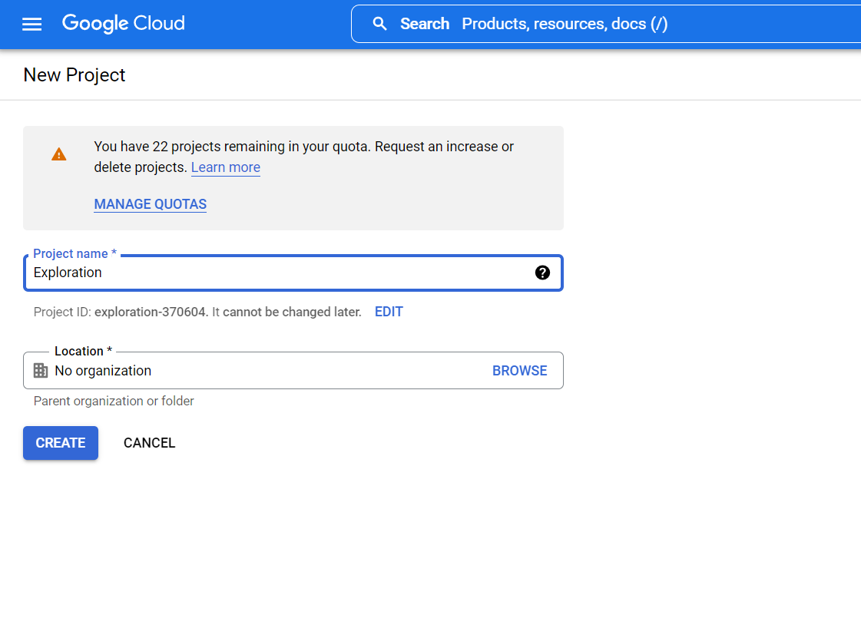Screen dimensions: 861x628
Task: Open the Project name help tooltip icon
Action: 543,272
